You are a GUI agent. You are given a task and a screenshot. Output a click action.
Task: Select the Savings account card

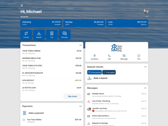pyautogui.click(x=84, y=23)
